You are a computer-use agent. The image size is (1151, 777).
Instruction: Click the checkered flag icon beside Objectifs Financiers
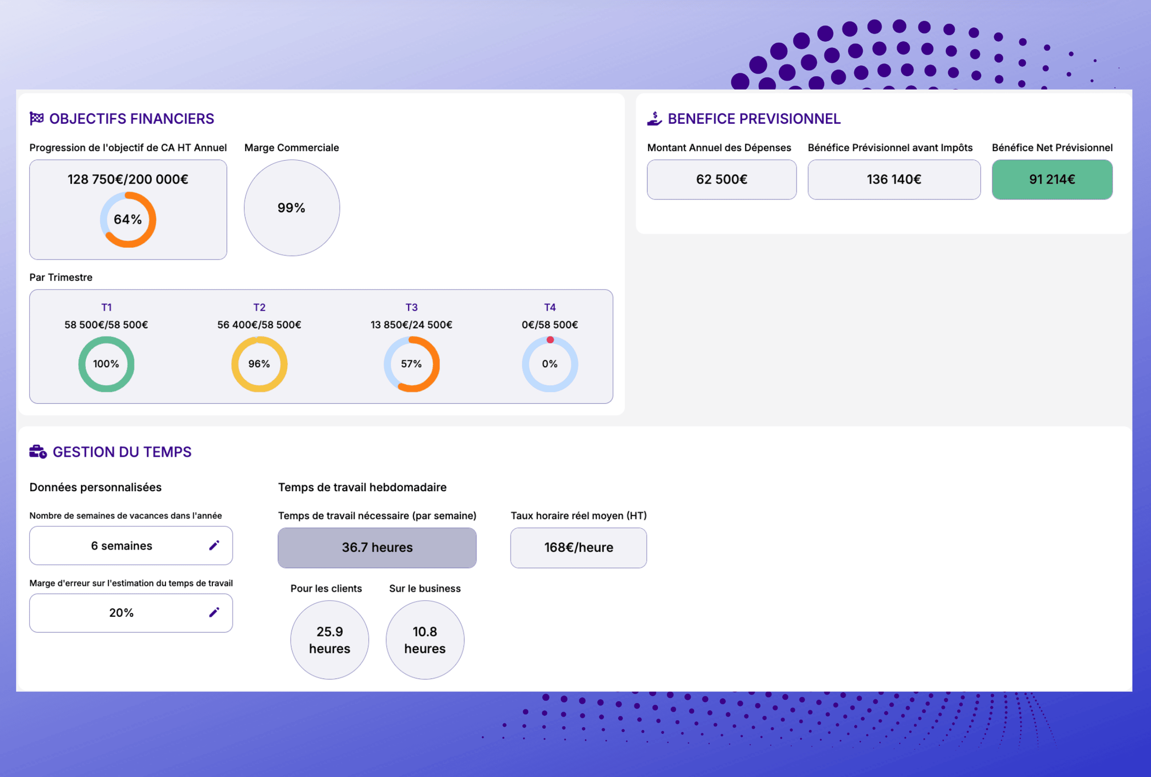[x=36, y=119]
